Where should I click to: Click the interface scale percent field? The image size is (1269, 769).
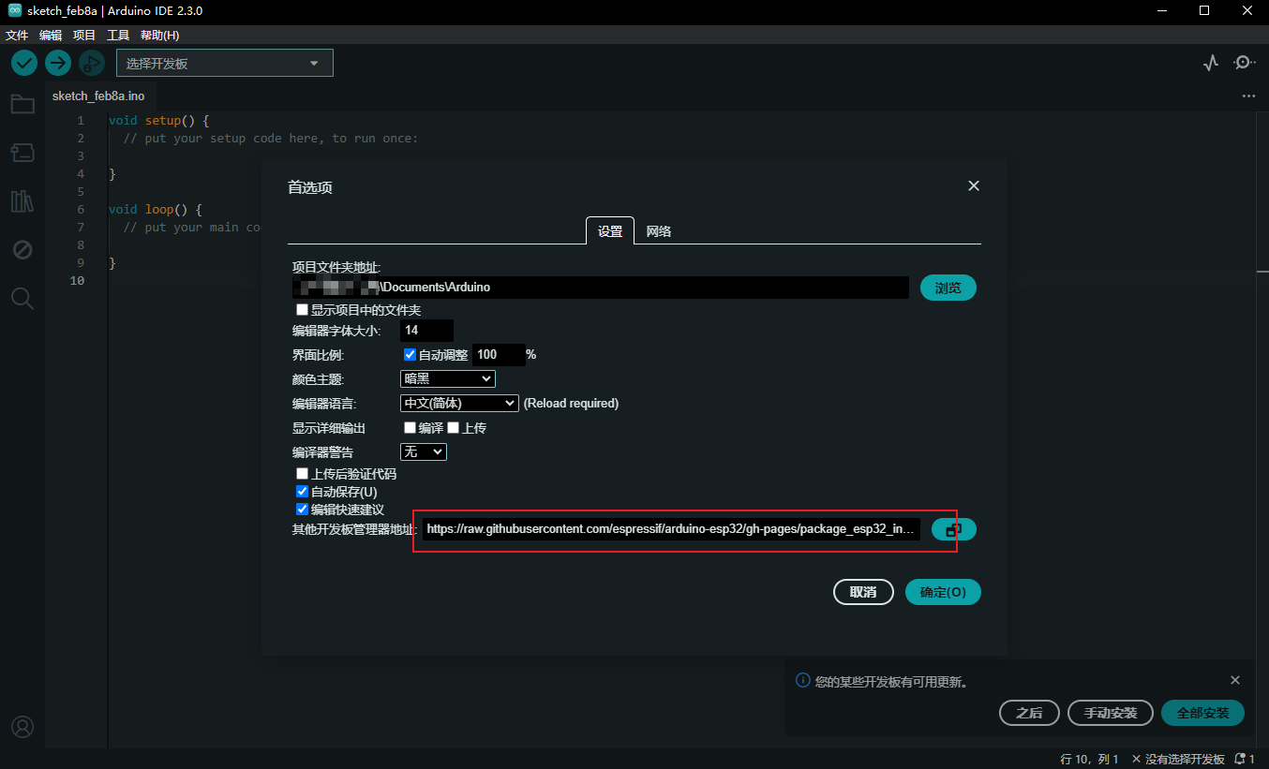[x=498, y=355]
